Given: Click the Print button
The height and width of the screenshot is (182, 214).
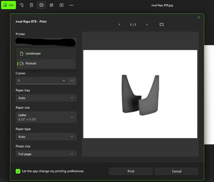Looking at the screenshot, I should coord(131,171).
